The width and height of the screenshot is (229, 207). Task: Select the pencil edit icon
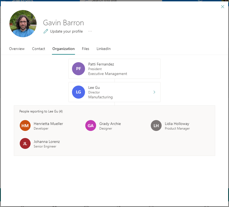pos(45,31)
